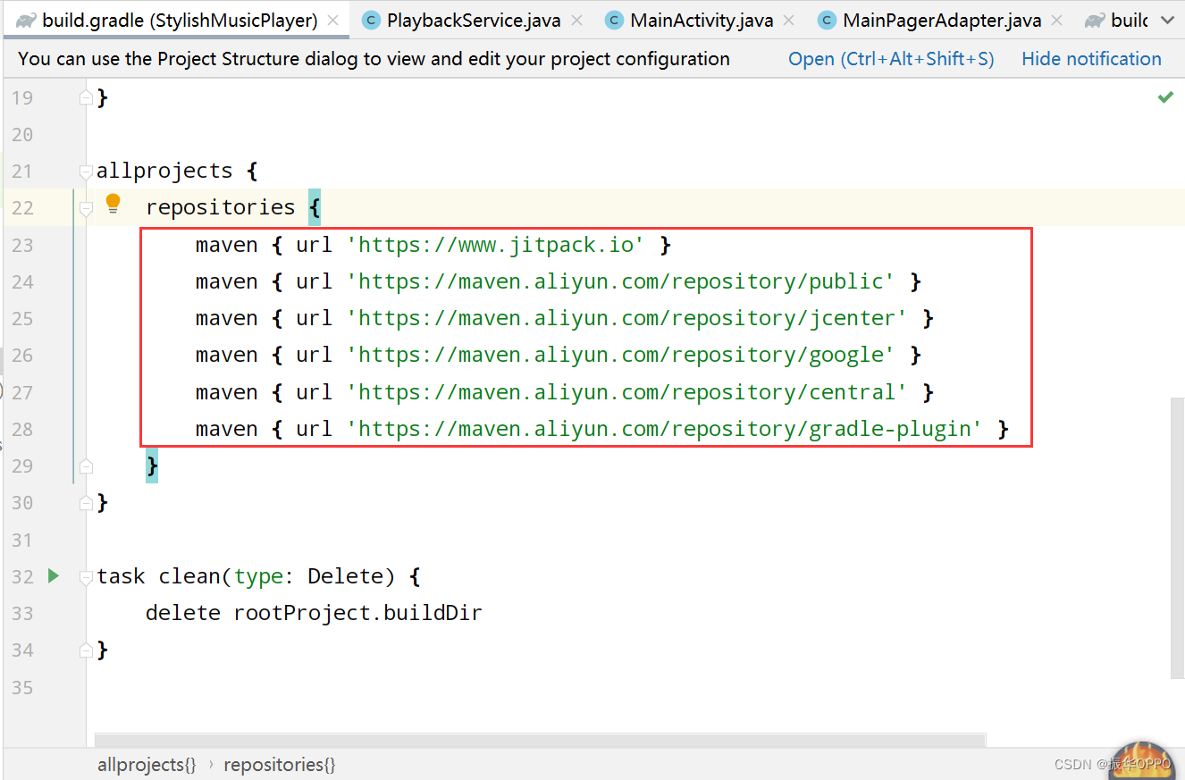Click the fold end marker on line 30

pyautogui.click(x=86, y=502)
